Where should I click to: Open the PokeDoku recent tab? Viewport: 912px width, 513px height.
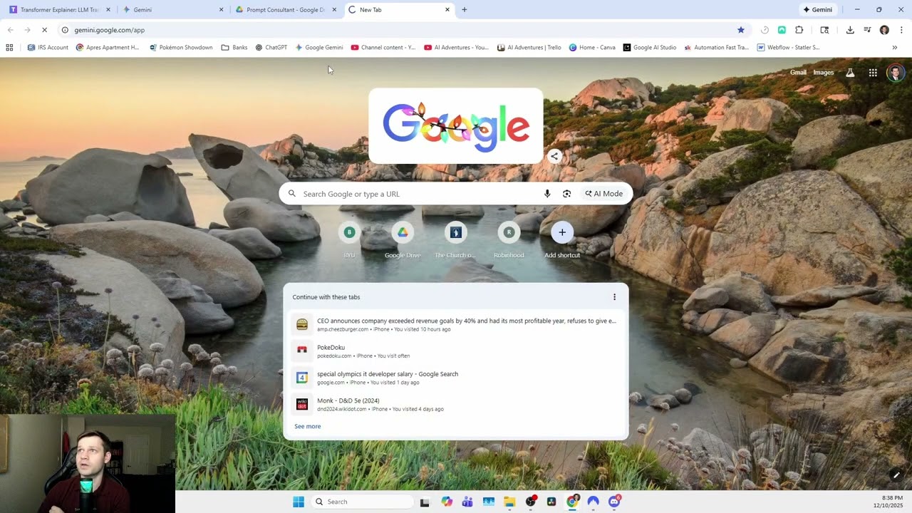point(456,351)
